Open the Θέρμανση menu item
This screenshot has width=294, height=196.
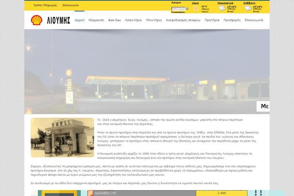click(96, 20)
